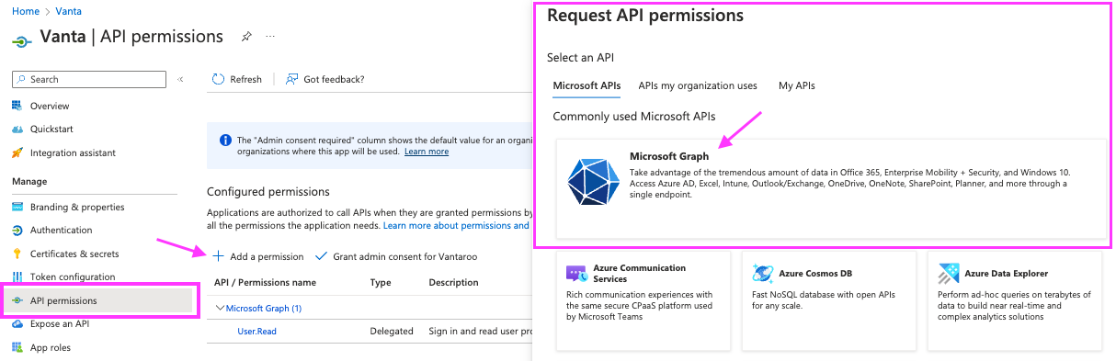
Task: Go to Integration assistant page
Action: 73,152
